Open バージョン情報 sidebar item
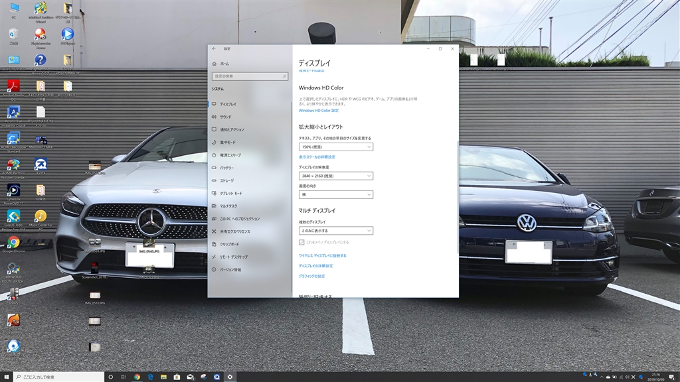The height and width of the screenshot is (382, 680). (250, 269)
